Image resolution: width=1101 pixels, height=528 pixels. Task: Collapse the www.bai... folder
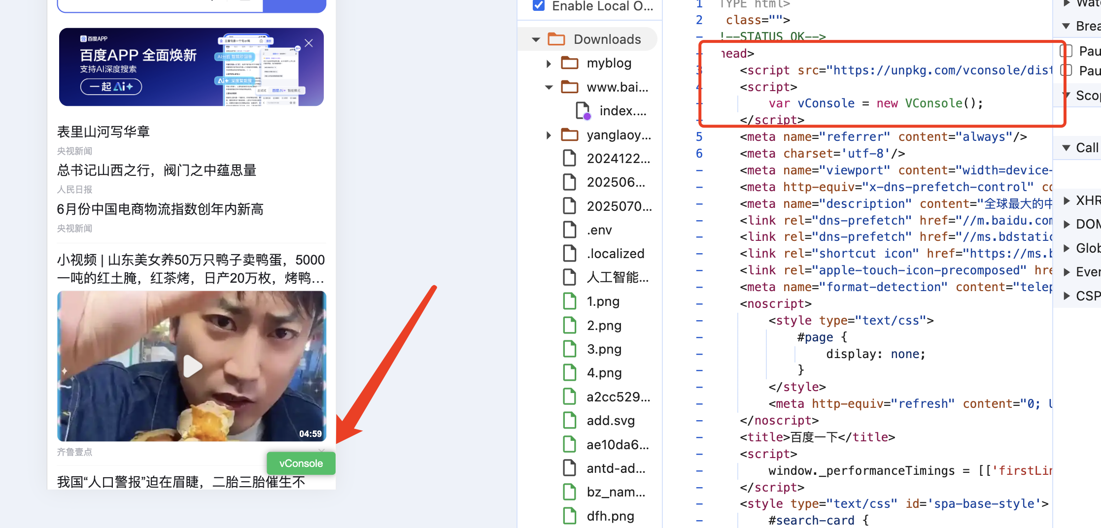(549, 87)
